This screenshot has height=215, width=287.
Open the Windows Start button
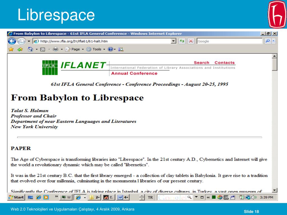click(16, 197)
